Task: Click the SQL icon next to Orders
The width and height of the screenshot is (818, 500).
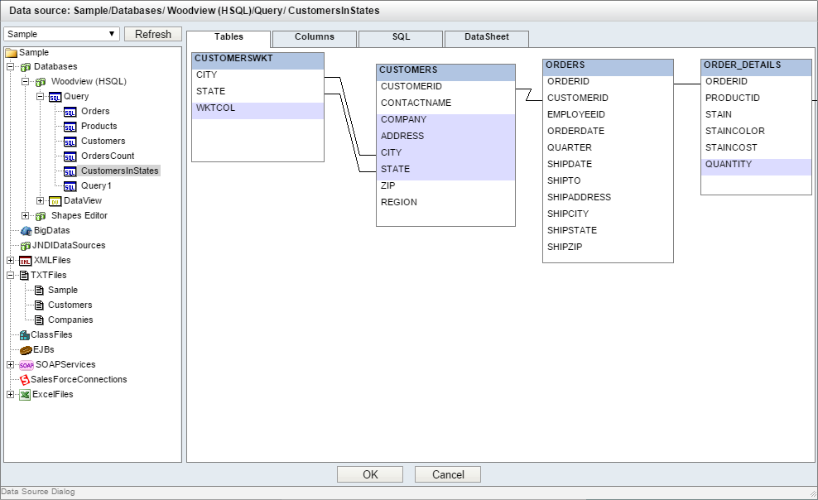Action: tap(70, 112)
